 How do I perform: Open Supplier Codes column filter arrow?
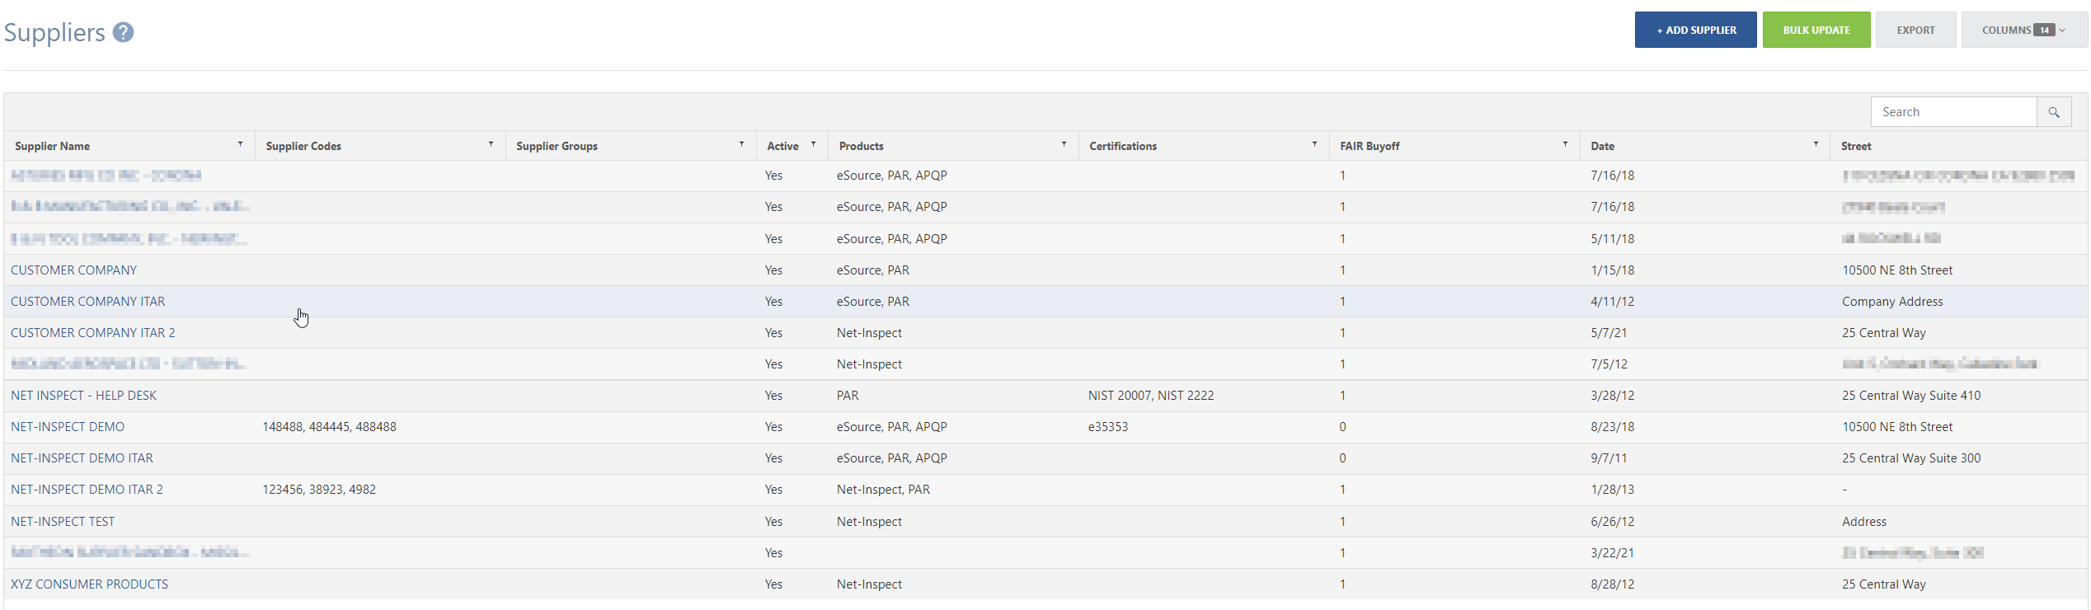(x=491, y=144)
